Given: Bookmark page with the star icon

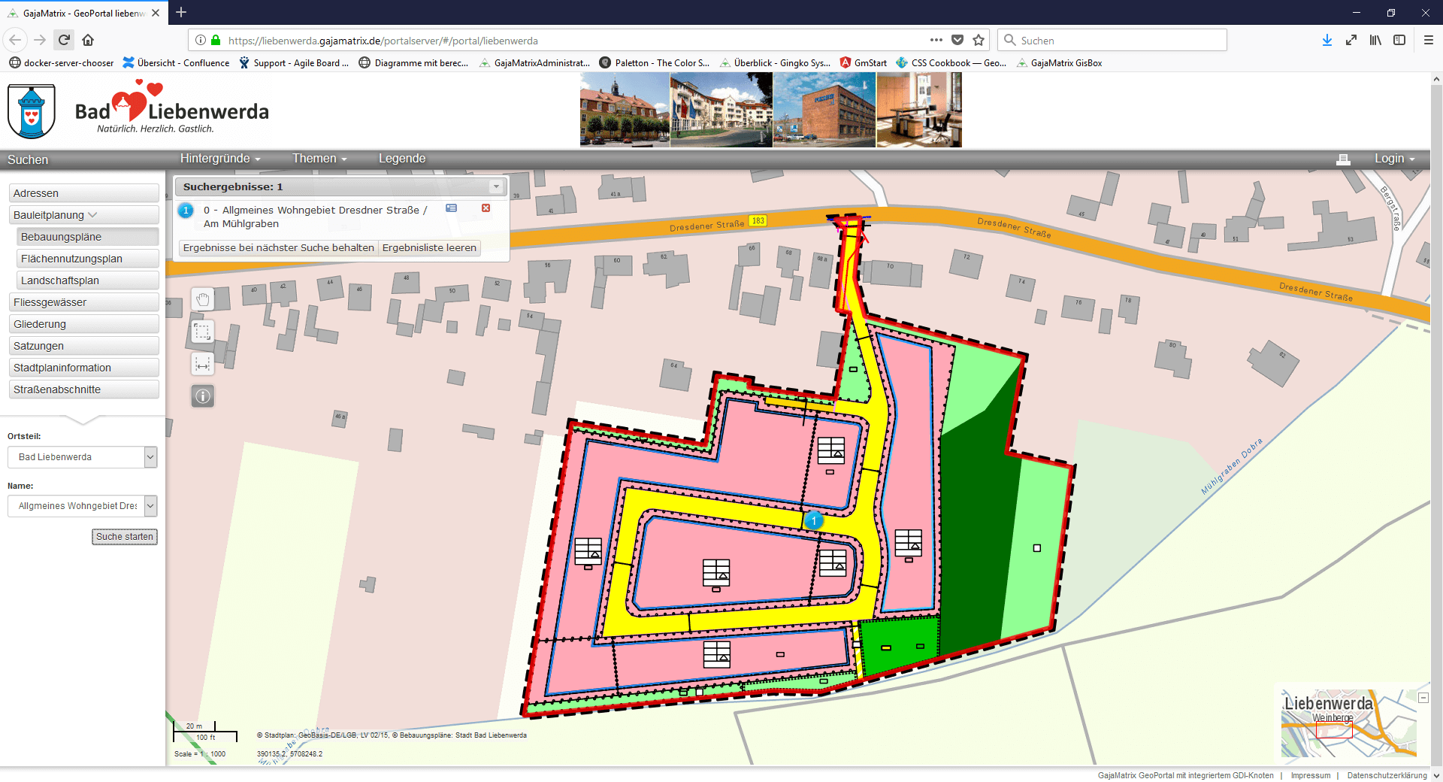Looking at the screenshot, I should coord(979,41).
